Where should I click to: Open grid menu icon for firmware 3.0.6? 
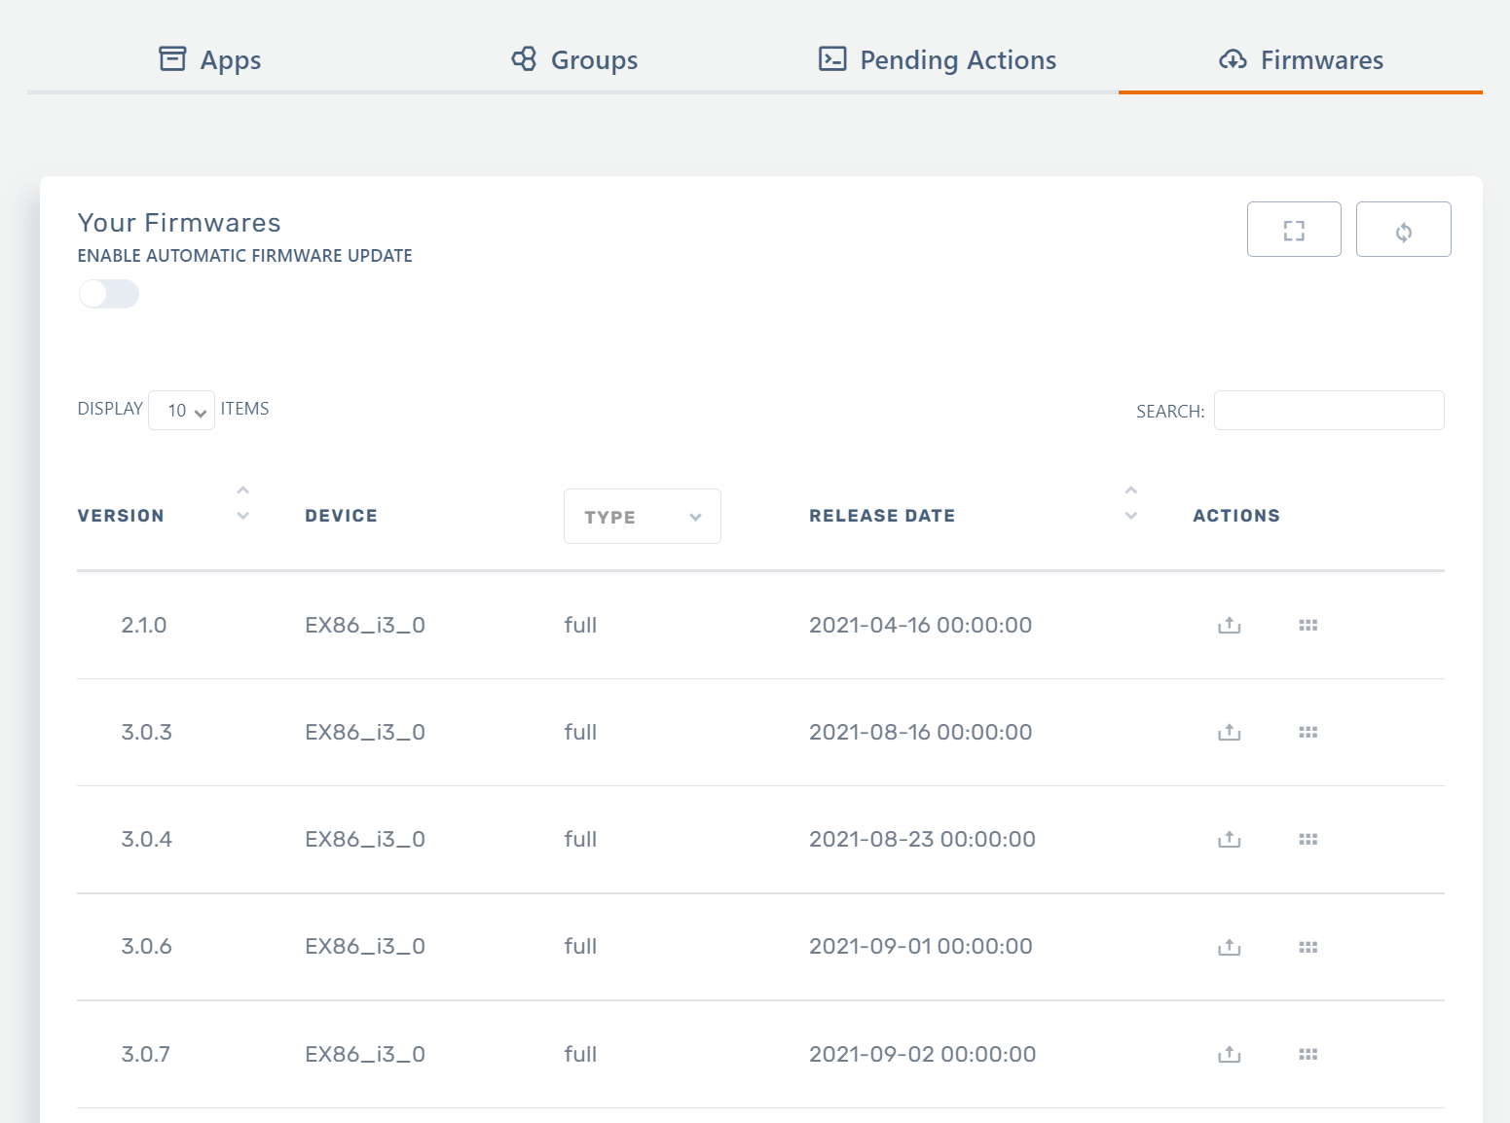click(1307, 947)
